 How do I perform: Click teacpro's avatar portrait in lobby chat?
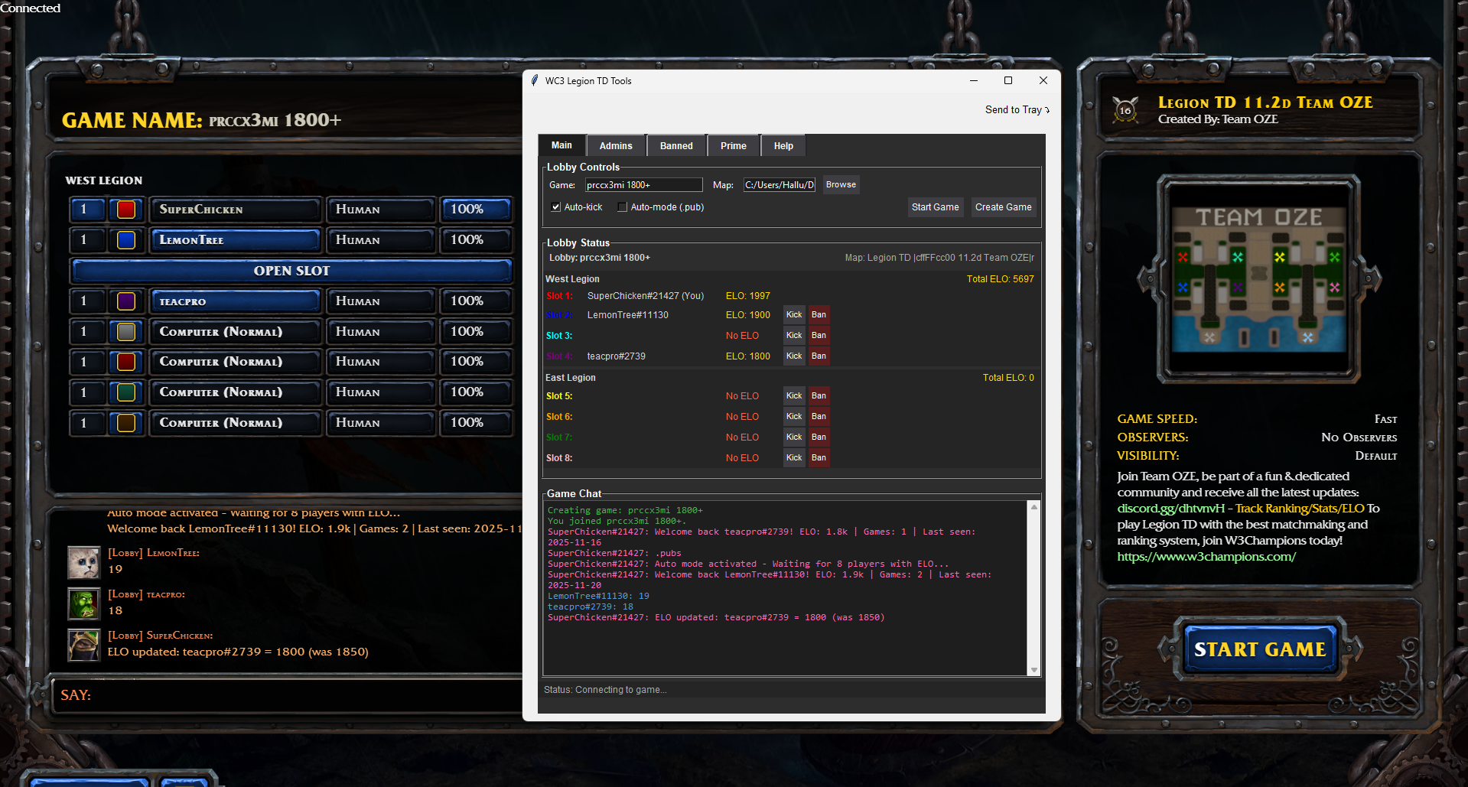(83, 603)
